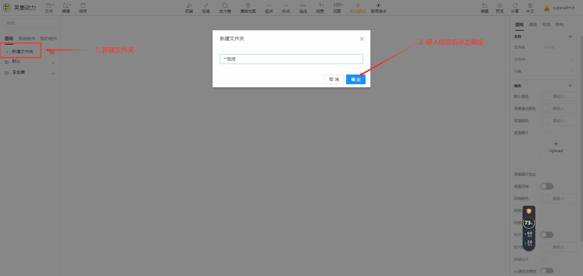Enable the 禁用锚点 anchor option

(x=379, y=8)
